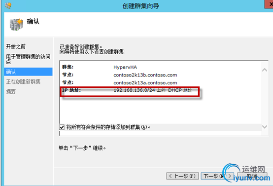This screenshot has height=186, width=273.
Task: Click the scroll up arrow in settings list
Action: [x=265, y=70]
